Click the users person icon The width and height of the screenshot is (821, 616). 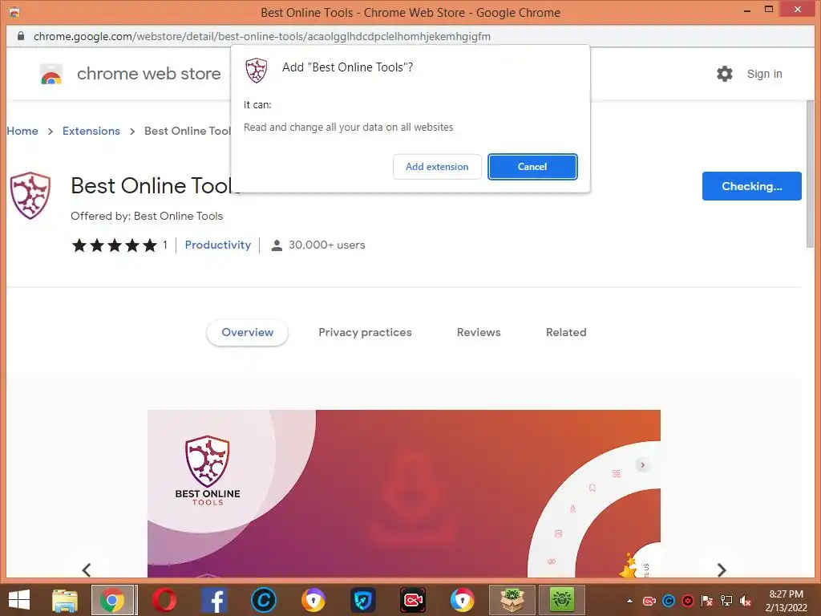pos(277,245)
